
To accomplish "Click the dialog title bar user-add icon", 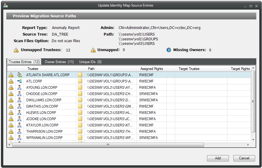I will (x=5, y=5).
